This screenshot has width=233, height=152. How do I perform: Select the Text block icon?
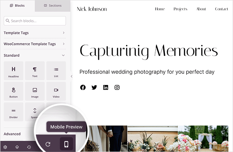(x=35, y=71)
